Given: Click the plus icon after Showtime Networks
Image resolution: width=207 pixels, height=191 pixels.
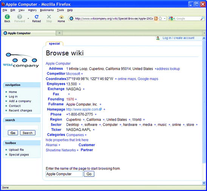Looking at the screenshot, I should 77,150.
